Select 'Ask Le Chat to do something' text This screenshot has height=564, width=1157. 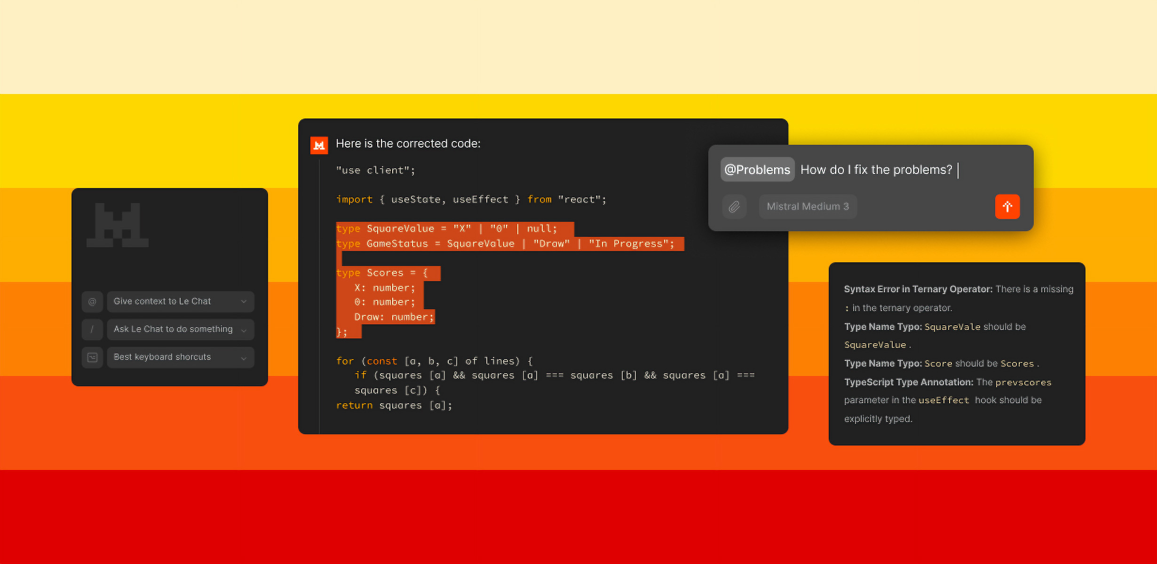point(173,329)
